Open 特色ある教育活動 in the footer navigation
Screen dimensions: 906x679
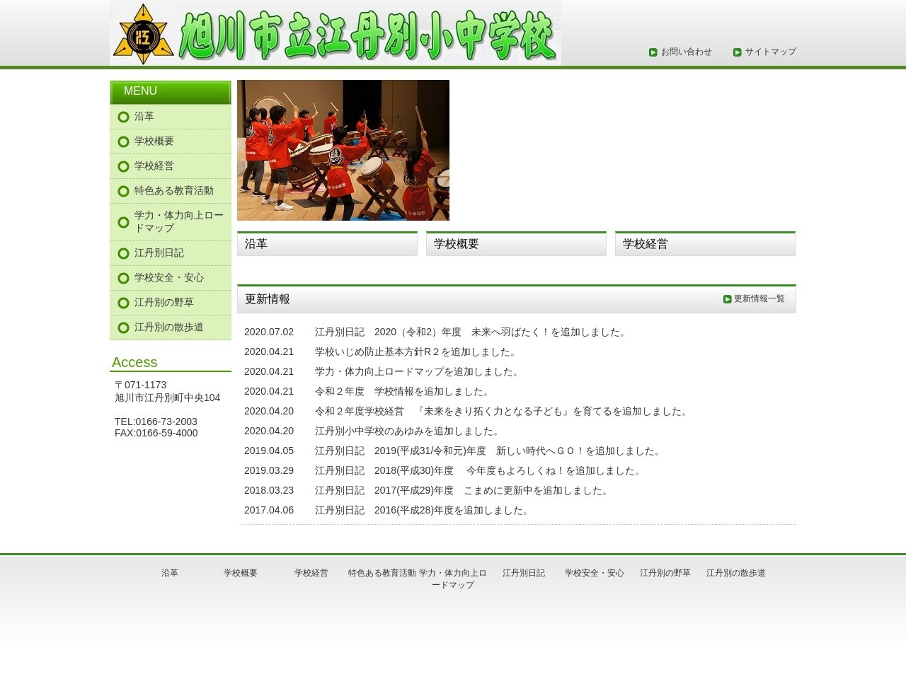(382, 573)
